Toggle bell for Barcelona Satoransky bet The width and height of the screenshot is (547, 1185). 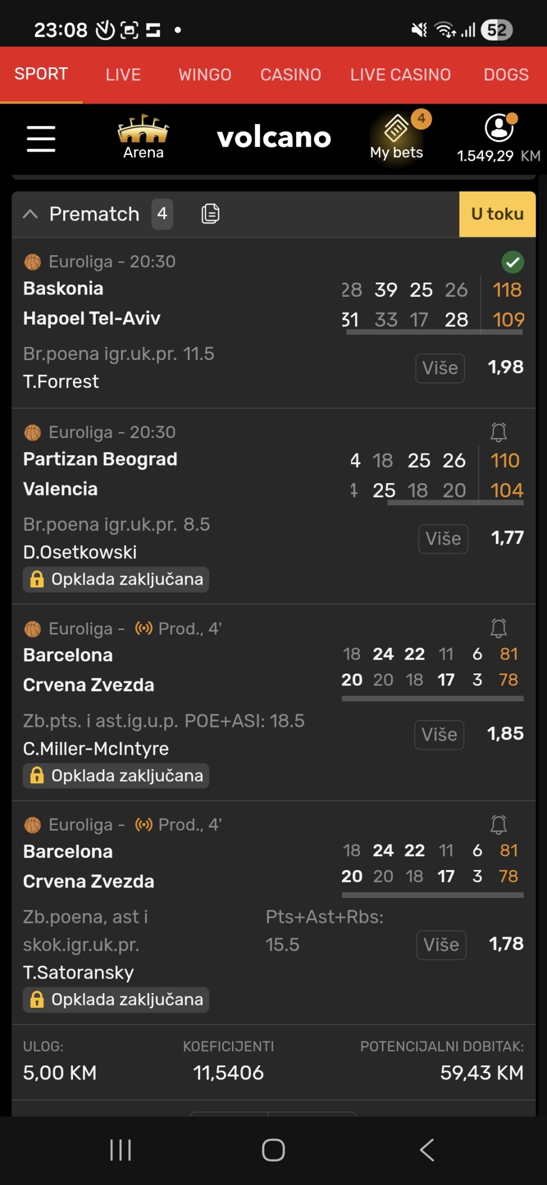pyautogui.click(x=499, y=824)
